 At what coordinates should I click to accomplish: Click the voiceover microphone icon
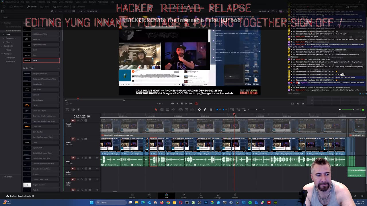coord(79,110)
